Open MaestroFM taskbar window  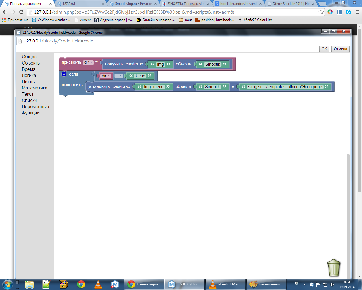(225, 284)
